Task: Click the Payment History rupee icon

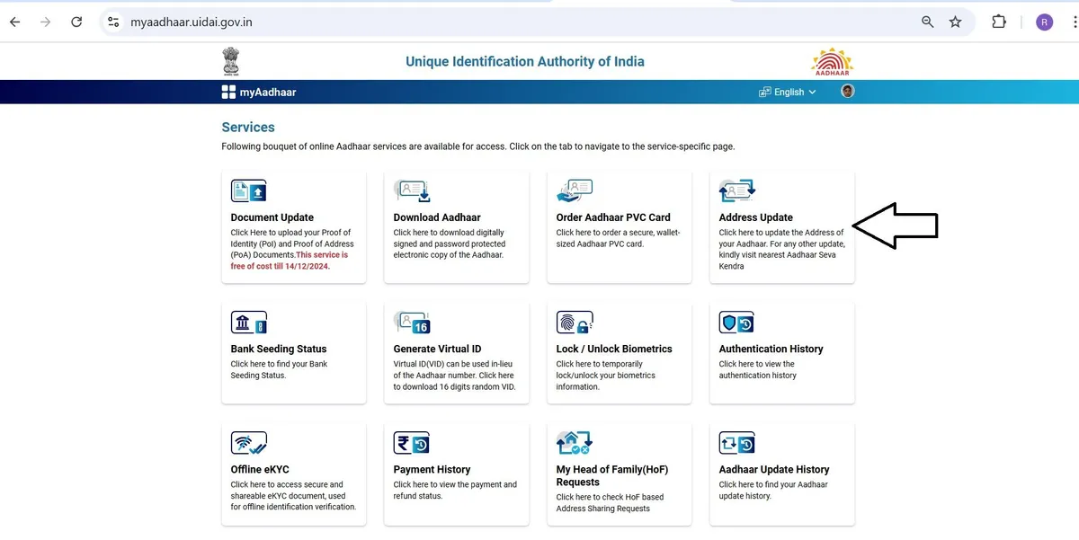Action: (412, 443)
